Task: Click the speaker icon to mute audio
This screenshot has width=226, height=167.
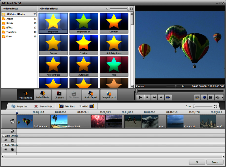Action: (218, 97)
